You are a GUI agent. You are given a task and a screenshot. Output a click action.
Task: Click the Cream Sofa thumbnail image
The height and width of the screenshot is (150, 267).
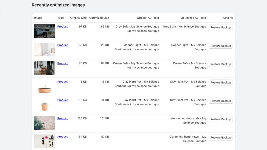pos(44,68)
